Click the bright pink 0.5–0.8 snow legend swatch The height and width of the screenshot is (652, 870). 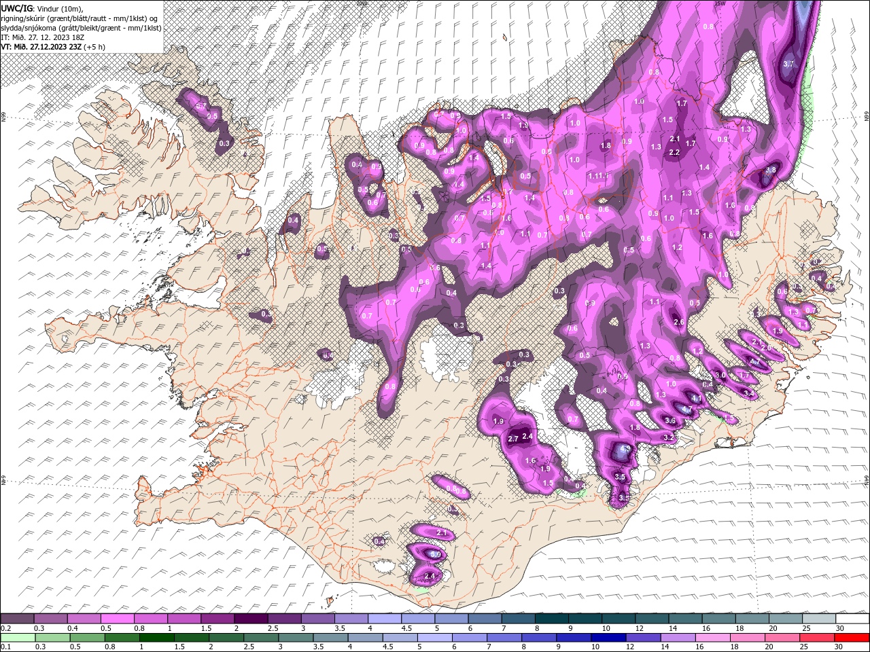click(x=117, y=618)
